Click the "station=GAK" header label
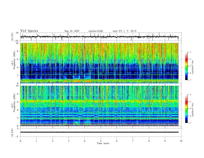Image resolution: width=204 pixels, height=158 pixels. 96,31
